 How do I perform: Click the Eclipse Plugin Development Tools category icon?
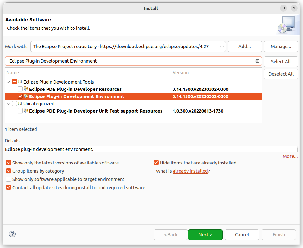pos(20,82)
